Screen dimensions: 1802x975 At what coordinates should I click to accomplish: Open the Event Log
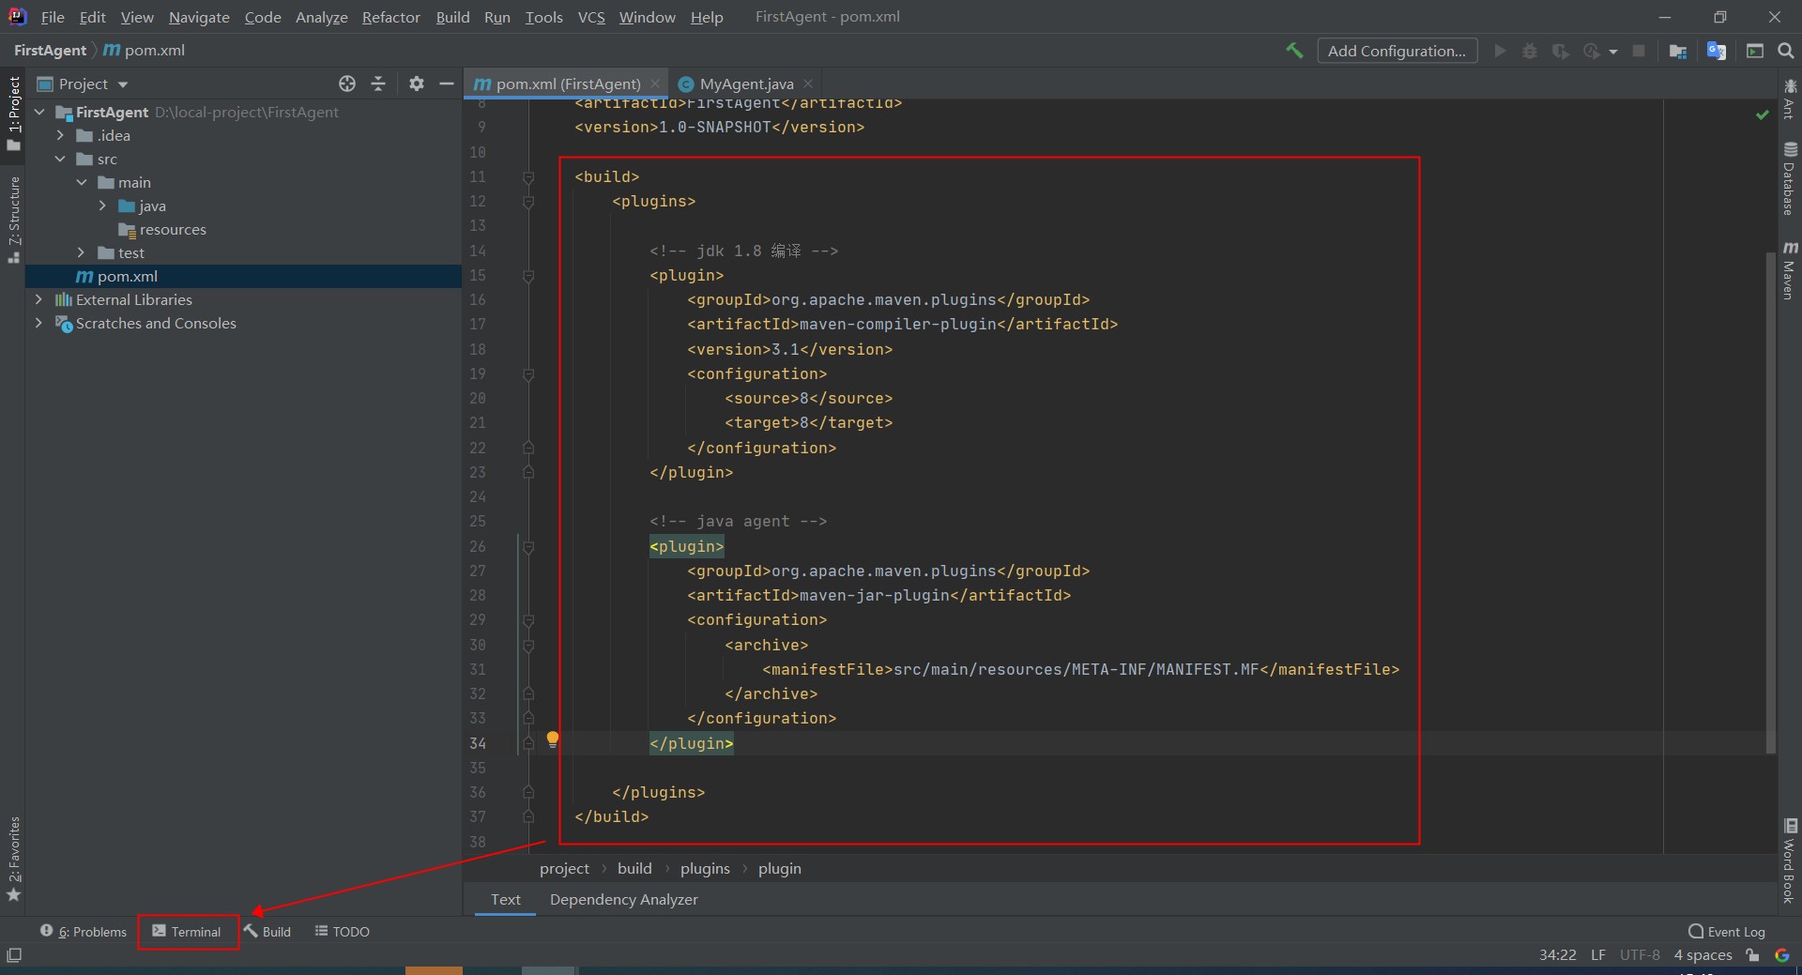pyautogui.click(x=1727, y=932)
